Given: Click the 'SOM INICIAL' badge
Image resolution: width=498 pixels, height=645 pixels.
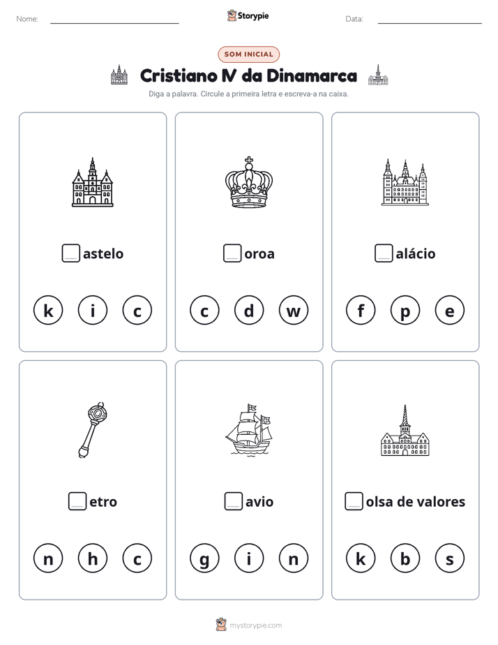Looking at the screenshot, I should [248, 54].
